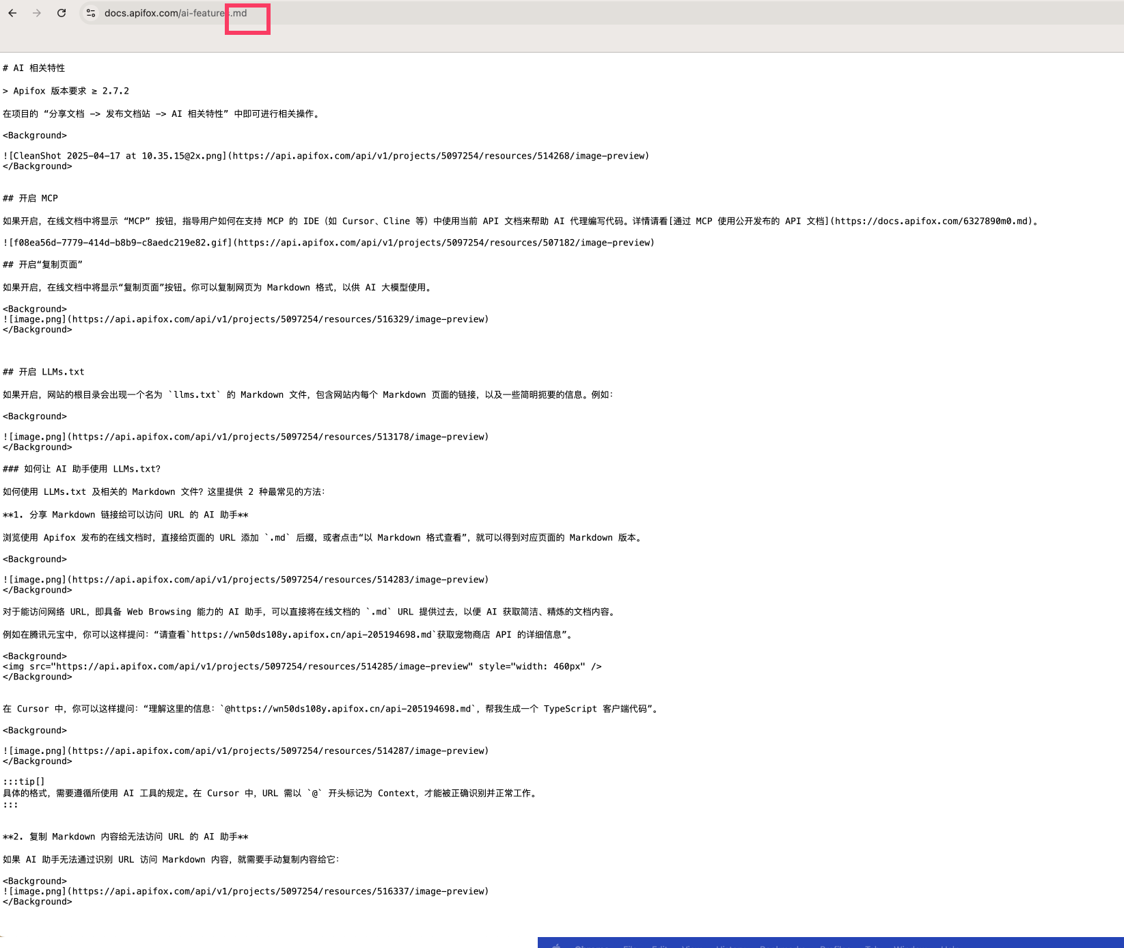Go back using the browser back arrow
The height and width of the screenshot is (948, 1124).
click(x=12, y=13)
